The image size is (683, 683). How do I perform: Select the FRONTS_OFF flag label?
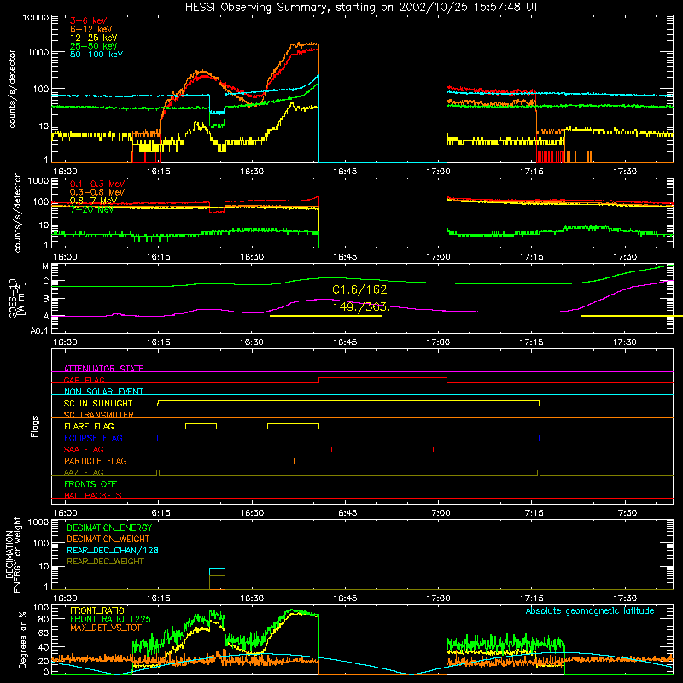coord(90,483)
